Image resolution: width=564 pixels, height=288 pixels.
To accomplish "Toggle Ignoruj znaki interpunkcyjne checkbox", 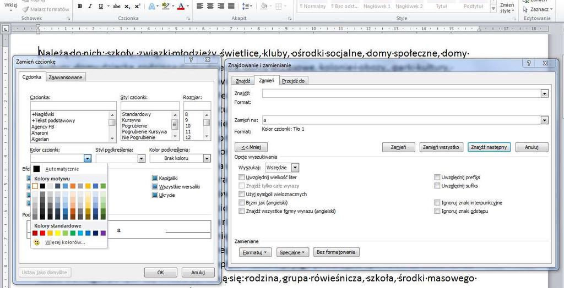I will (437, 203).
